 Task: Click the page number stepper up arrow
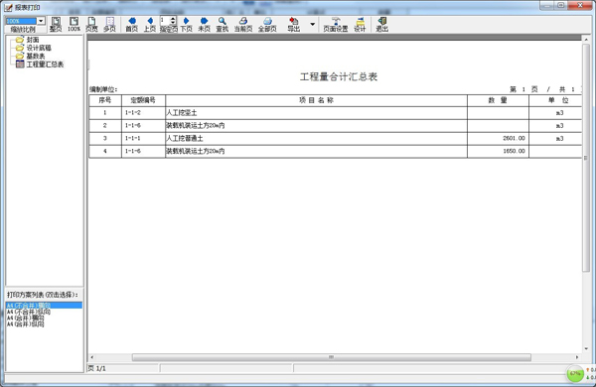173,19
